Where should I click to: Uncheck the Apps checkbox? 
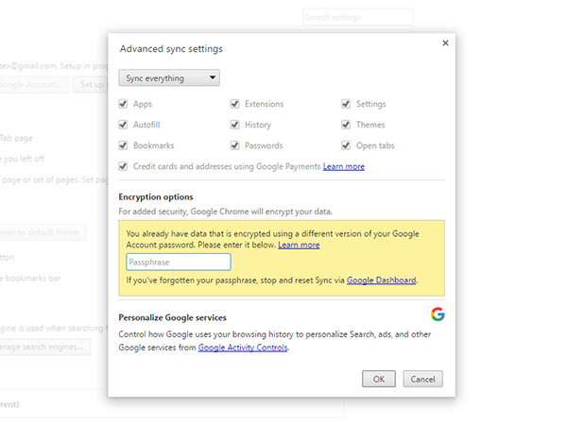[x=124, y=104]
